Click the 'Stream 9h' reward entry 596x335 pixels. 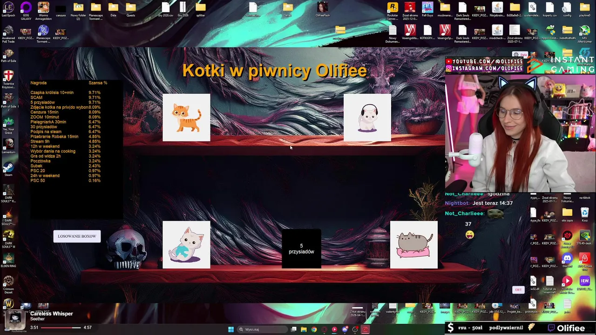65,141
